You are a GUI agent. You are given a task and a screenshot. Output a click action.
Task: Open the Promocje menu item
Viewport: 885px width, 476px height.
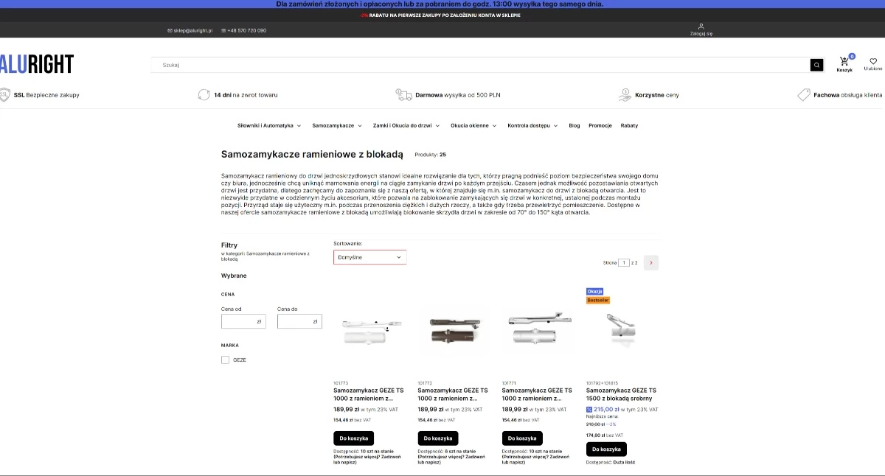coord(600,125)
